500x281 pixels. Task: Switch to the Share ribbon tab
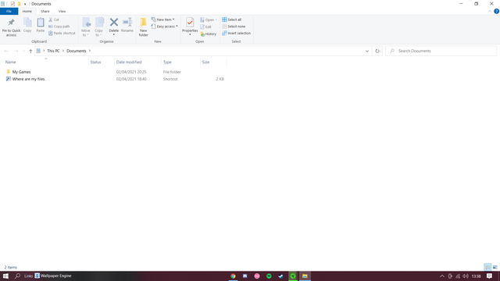(45, 12)
